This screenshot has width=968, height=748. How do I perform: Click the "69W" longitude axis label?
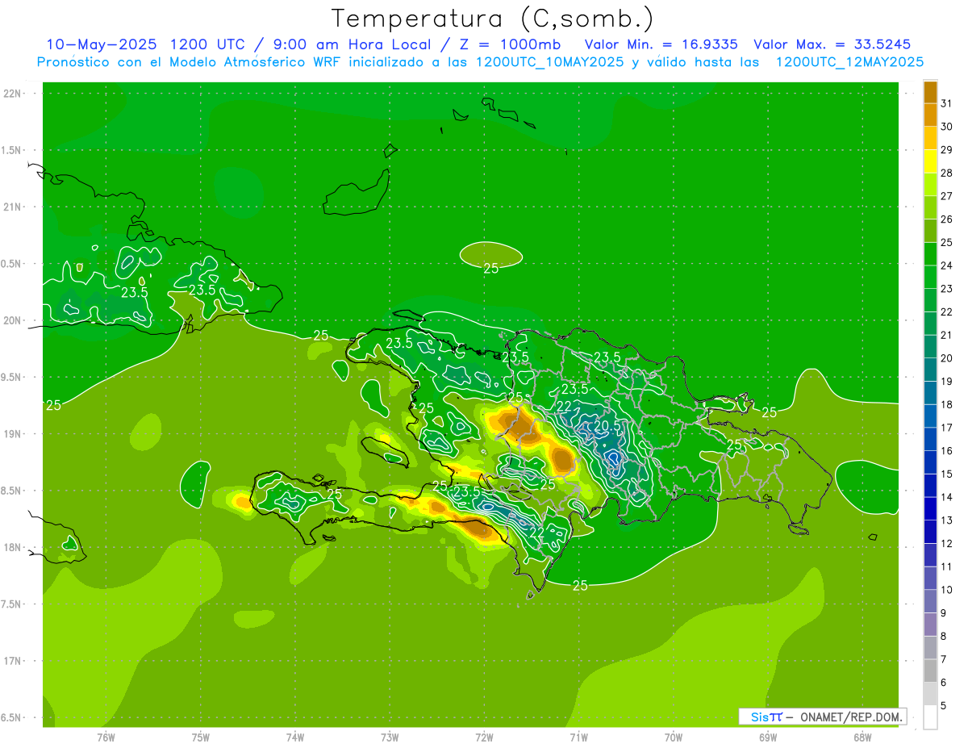point(768,738)
